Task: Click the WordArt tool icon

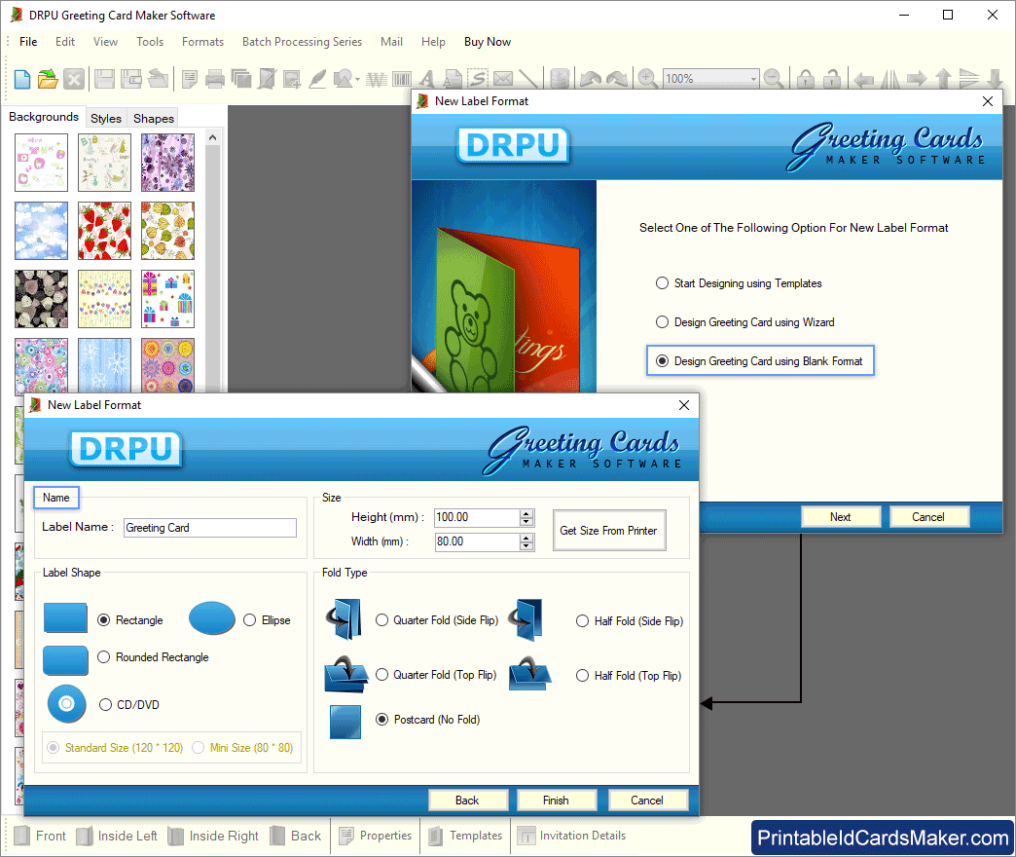Action: click(x=377, y=79)
